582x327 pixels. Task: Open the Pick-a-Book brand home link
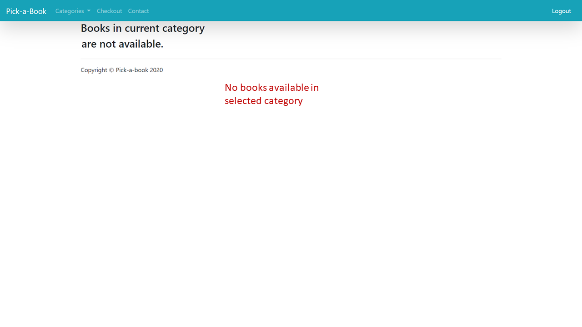[x=26, y=11]
